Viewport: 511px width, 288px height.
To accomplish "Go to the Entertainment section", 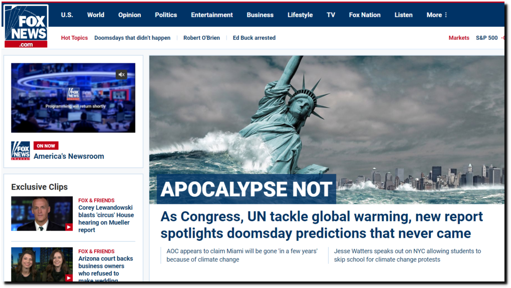I will point(212,15).
